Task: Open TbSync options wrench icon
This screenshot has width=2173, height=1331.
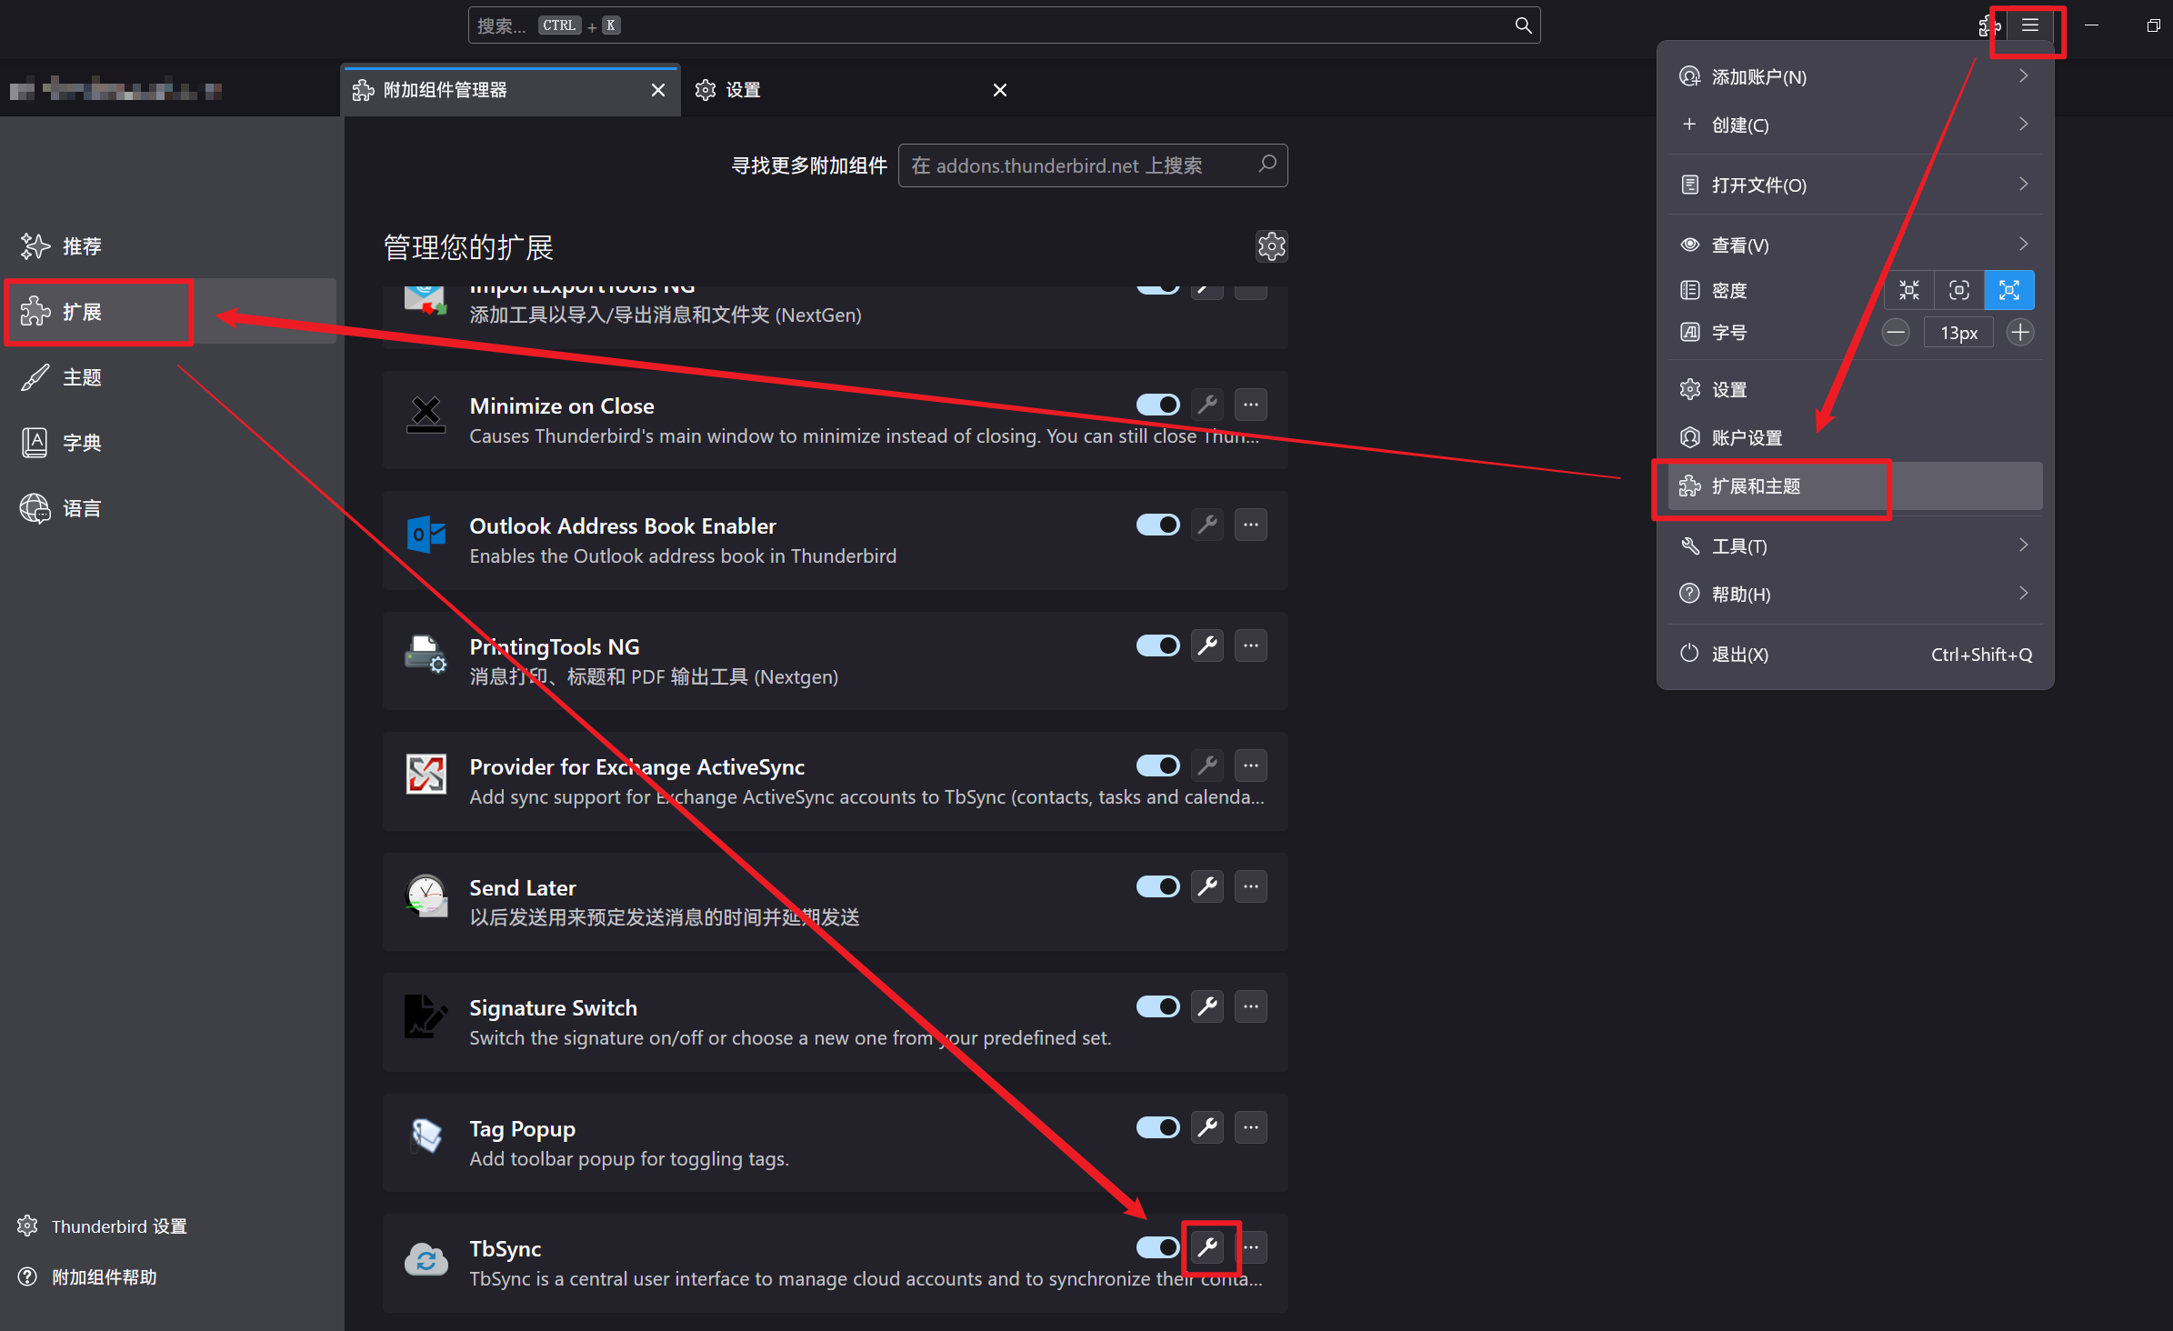Action: 1207,1247
